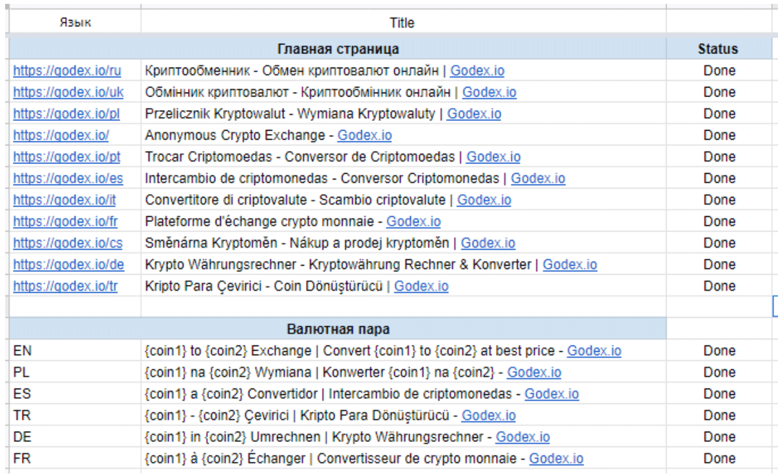Click Godex.io link in Kripto Para Çevirici row

pyautogui.click(x=421, y=286)
